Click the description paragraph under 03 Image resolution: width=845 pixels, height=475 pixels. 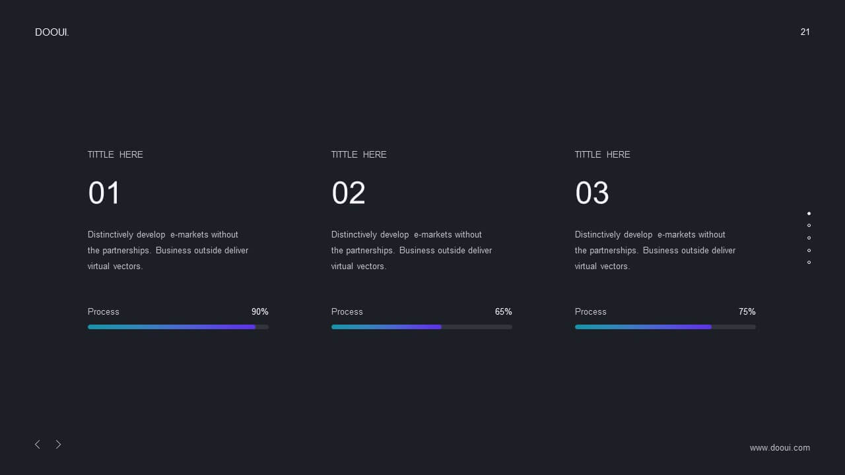[x=656, y=251]
